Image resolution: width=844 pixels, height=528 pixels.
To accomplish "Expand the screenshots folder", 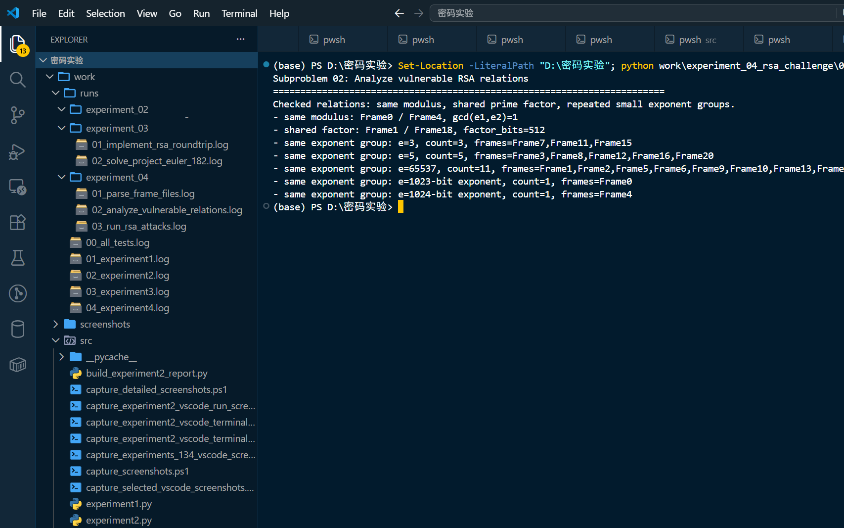I will coord(55,324).
